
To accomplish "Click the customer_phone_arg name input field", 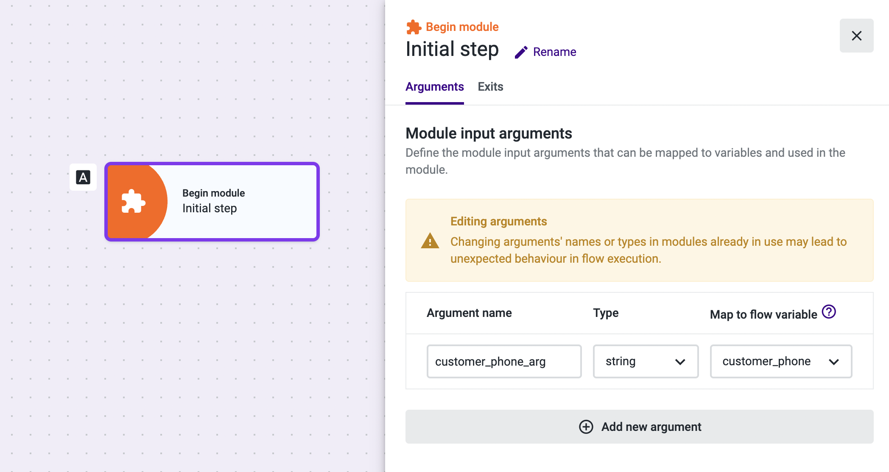I will coord(504,361).
